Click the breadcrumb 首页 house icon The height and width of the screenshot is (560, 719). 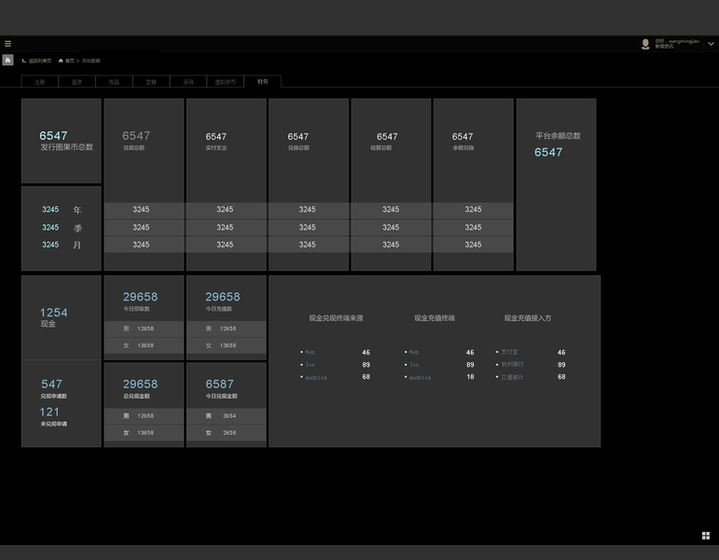61,61
